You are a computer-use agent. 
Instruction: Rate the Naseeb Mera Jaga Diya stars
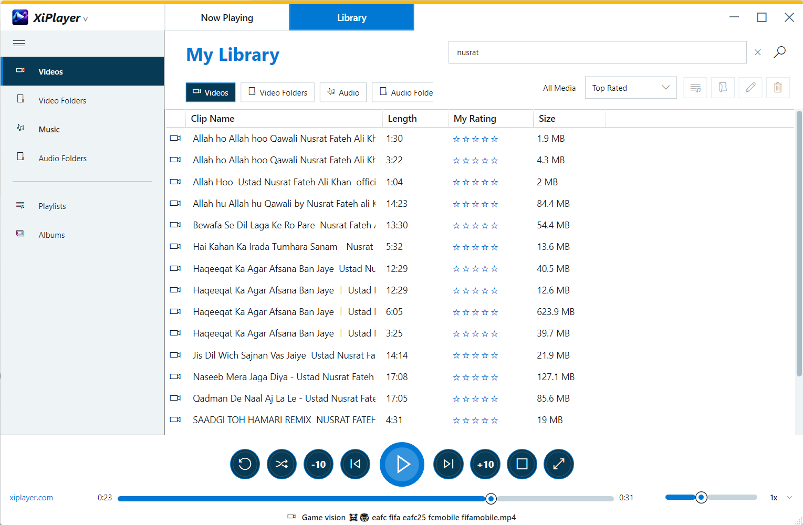tap(475, 377)
